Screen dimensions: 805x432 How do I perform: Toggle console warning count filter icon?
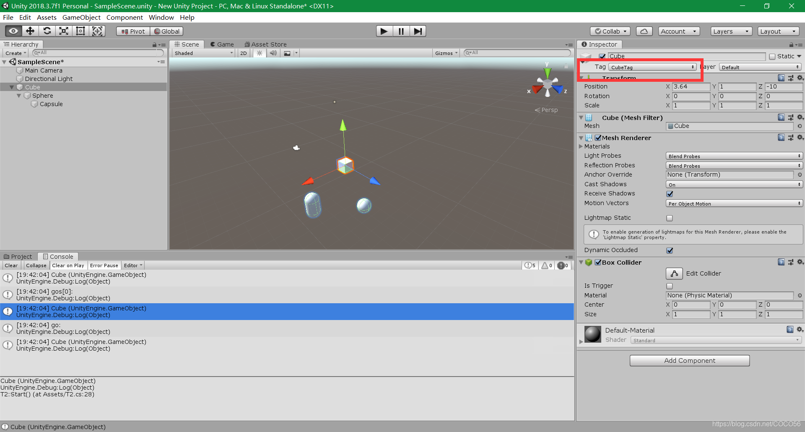click(547, 265)
